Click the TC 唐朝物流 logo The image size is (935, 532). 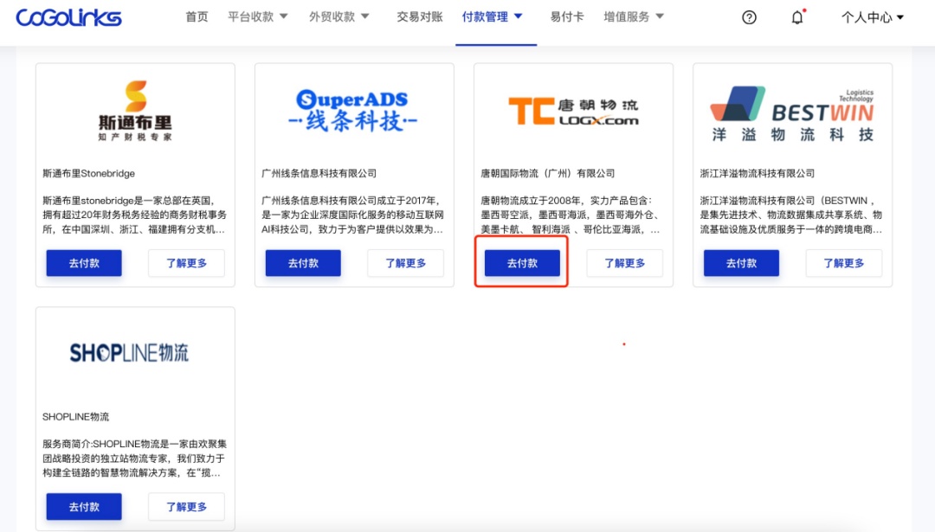tap(573, 112)
